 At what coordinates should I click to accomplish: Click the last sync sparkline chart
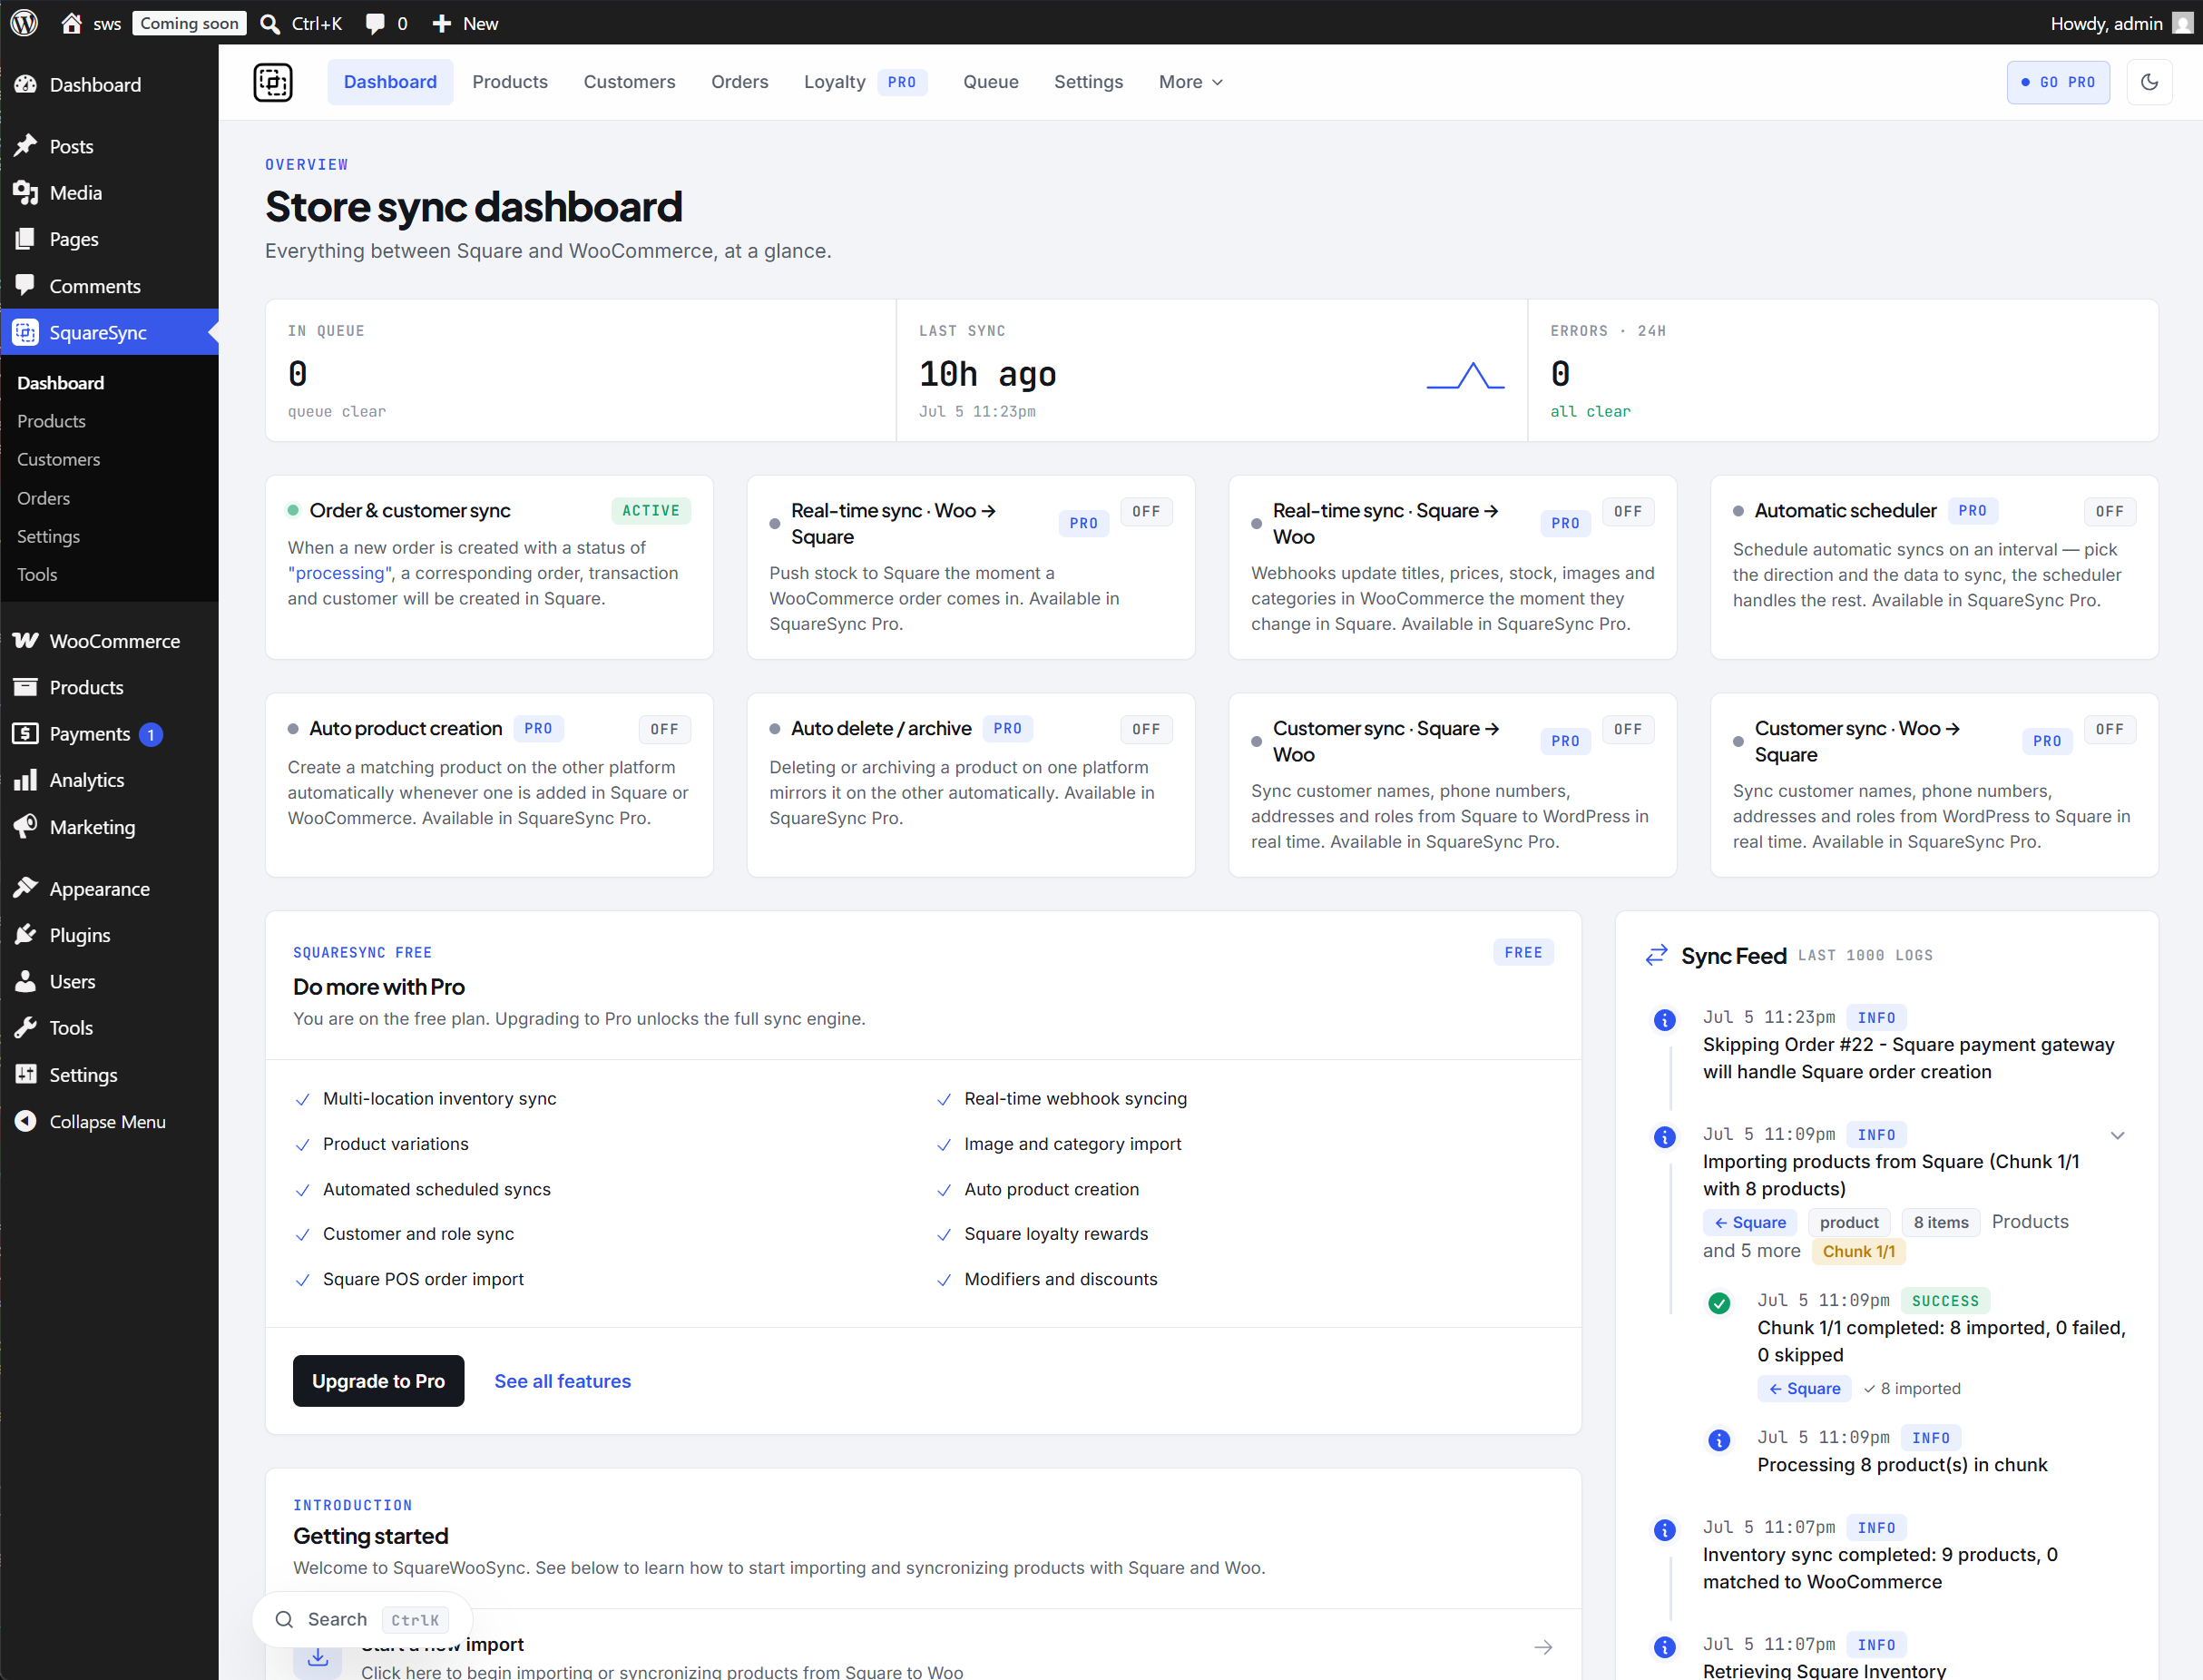1465,376
